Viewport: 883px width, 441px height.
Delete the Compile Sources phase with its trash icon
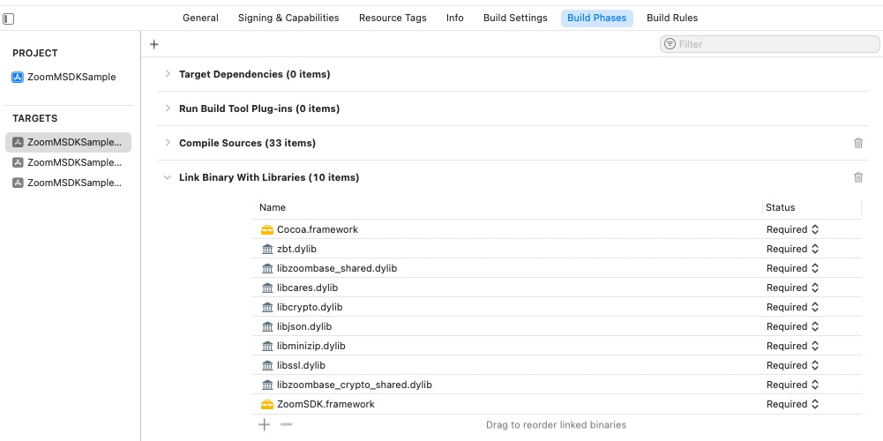pyautogui.click(x=858, y=143)
